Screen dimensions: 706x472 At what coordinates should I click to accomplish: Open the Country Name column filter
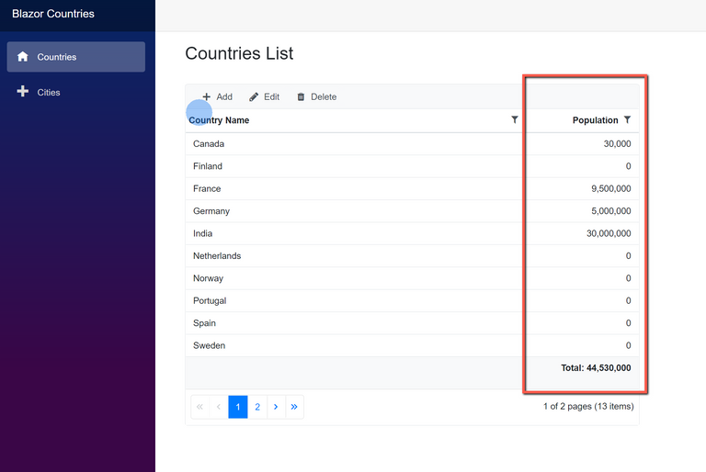click(x=514, y=119)
